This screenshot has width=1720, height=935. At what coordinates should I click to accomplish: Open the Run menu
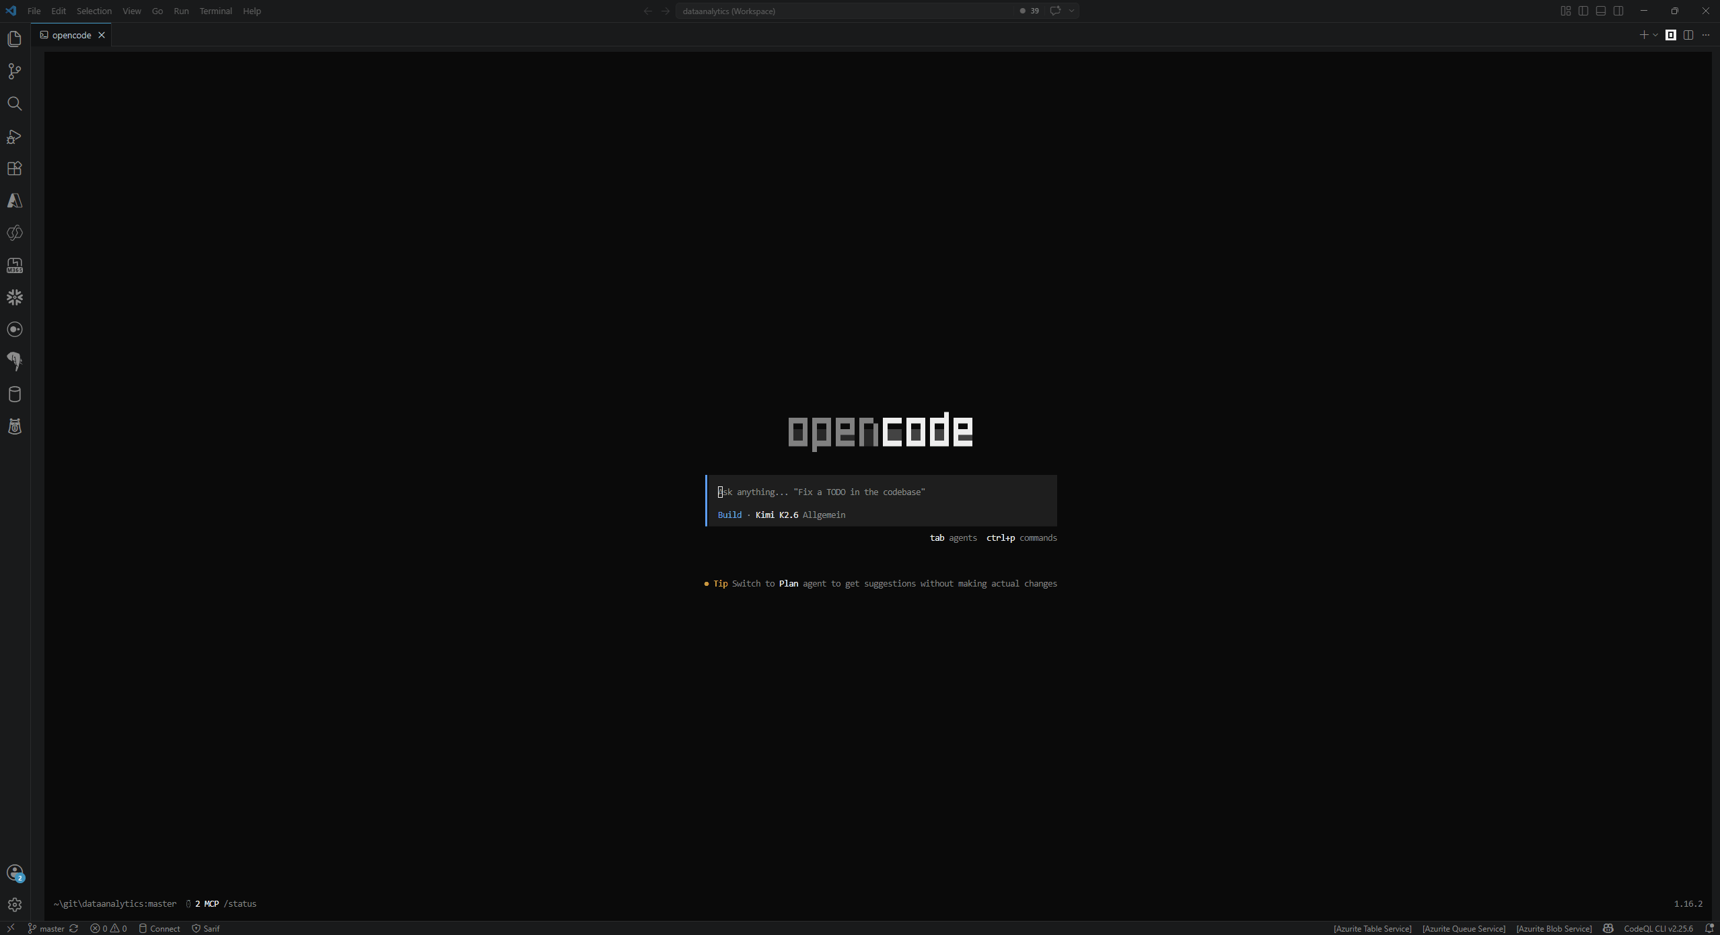(x=181, y=11)
